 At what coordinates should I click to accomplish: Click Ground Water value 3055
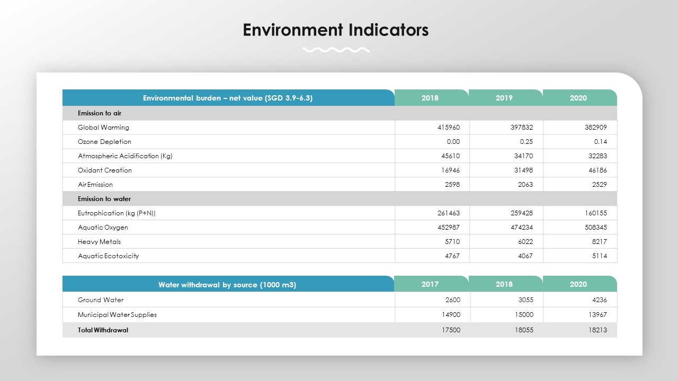(x=525, y=300)
